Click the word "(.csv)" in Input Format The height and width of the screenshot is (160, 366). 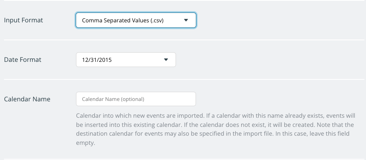pyautogui.click(x=155, y=20)
